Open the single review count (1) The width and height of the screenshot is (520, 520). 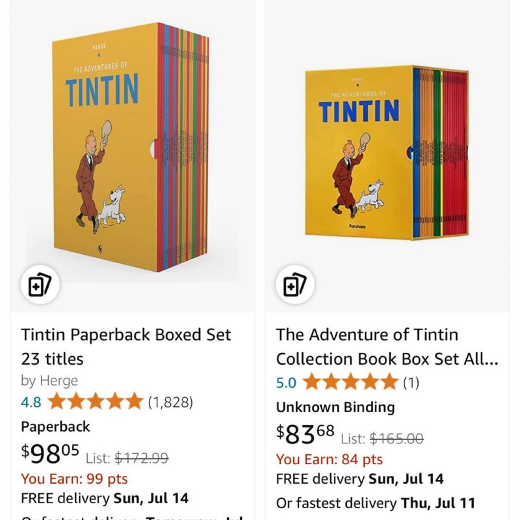point(411,382)
